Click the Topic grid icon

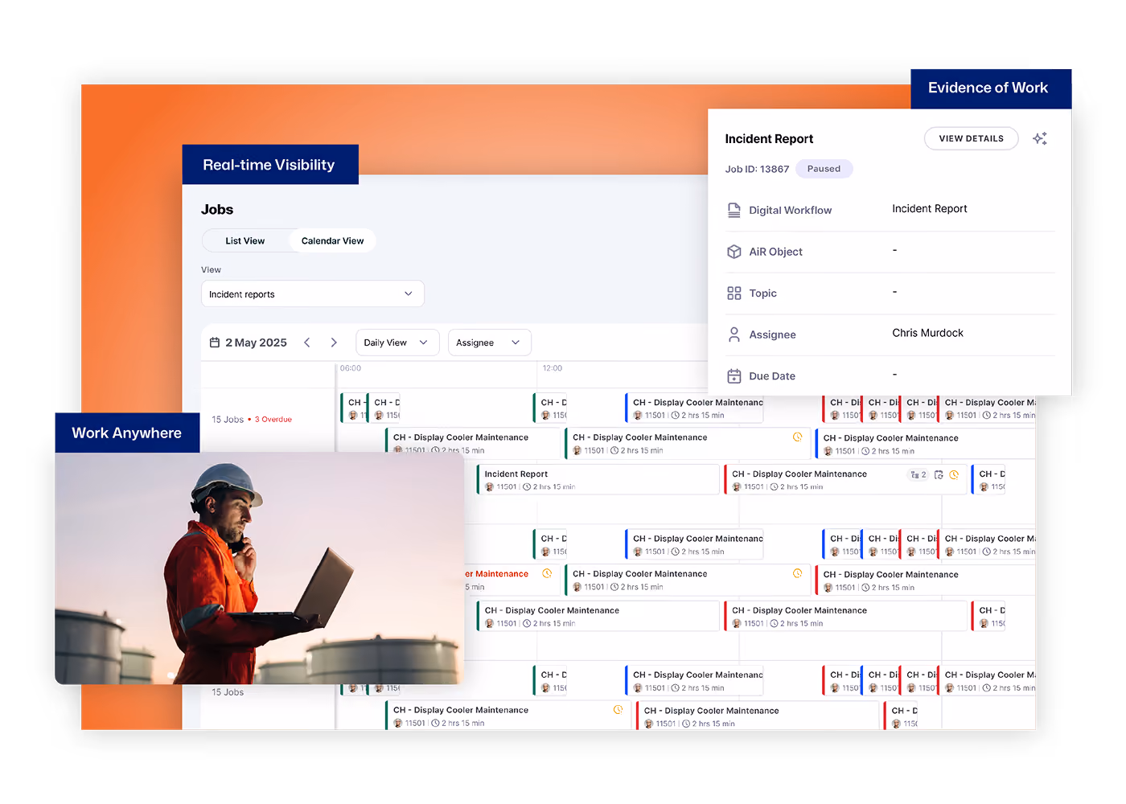(734, 293)
